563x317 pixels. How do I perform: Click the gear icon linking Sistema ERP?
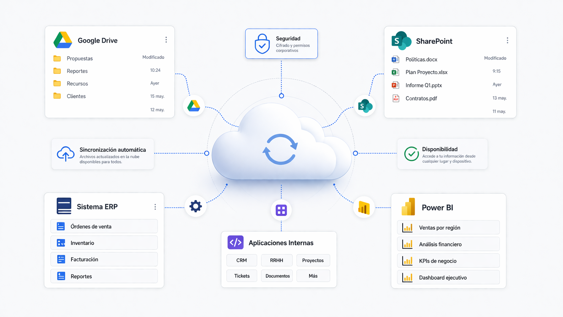195,206
